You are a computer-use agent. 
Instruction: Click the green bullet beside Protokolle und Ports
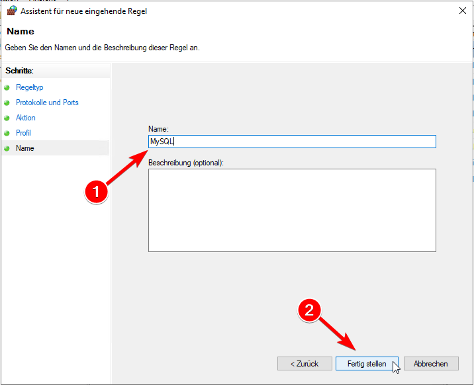pos(7,103)
